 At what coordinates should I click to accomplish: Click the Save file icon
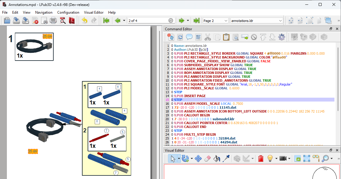(16, 20)
